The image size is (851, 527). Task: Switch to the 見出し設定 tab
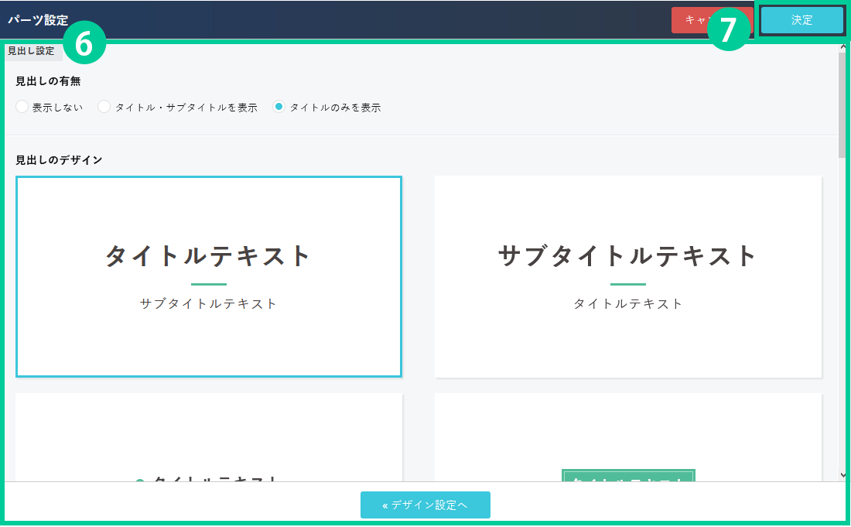(31, 51)
